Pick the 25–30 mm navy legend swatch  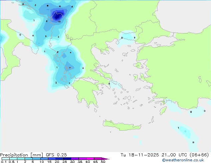coord(67,159)
